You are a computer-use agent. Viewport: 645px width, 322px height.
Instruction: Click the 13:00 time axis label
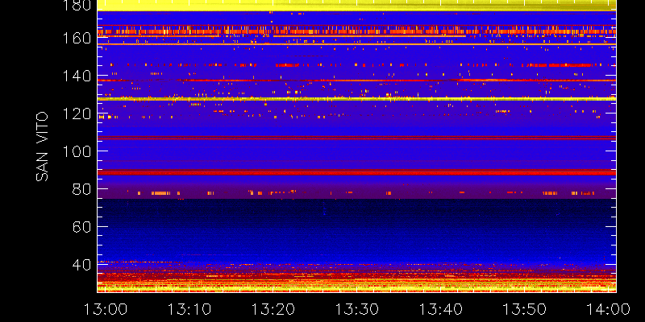[x=106, y=309]
